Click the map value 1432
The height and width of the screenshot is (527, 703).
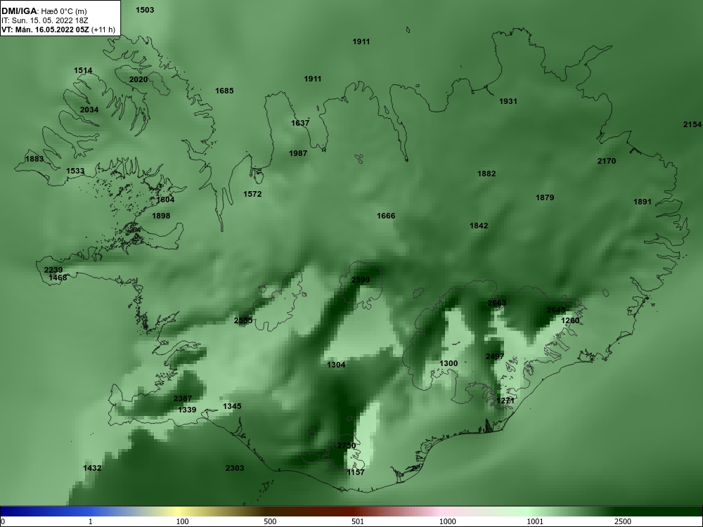tap(92, 468)
